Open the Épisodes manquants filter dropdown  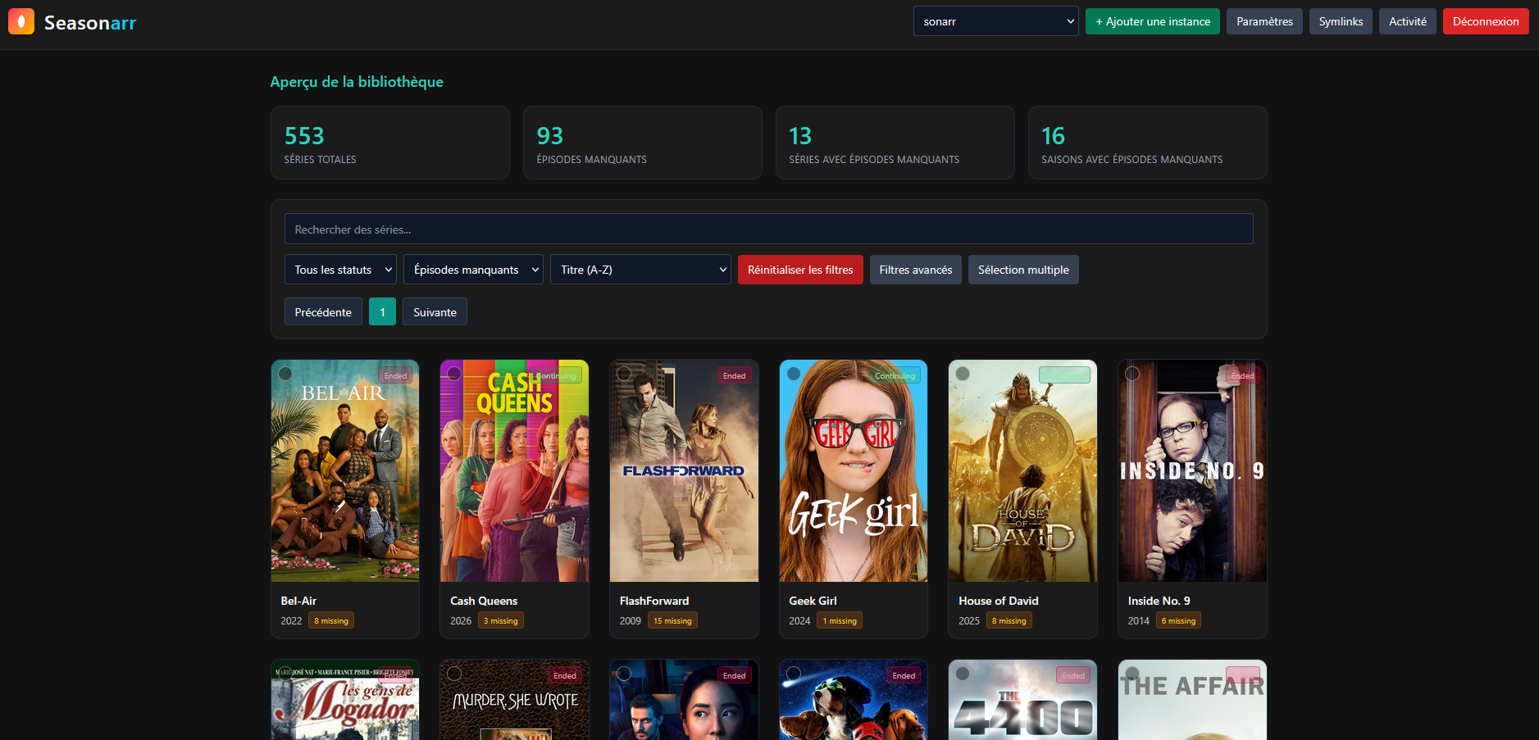[473, 270]
